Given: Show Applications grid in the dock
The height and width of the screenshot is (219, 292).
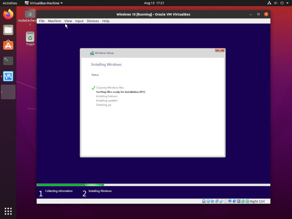Looking at the screenshot, I should [x=8, y=211].
